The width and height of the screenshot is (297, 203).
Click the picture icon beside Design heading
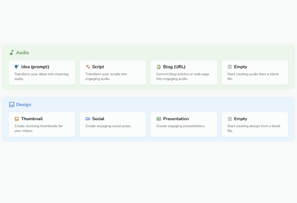point(12,104)
